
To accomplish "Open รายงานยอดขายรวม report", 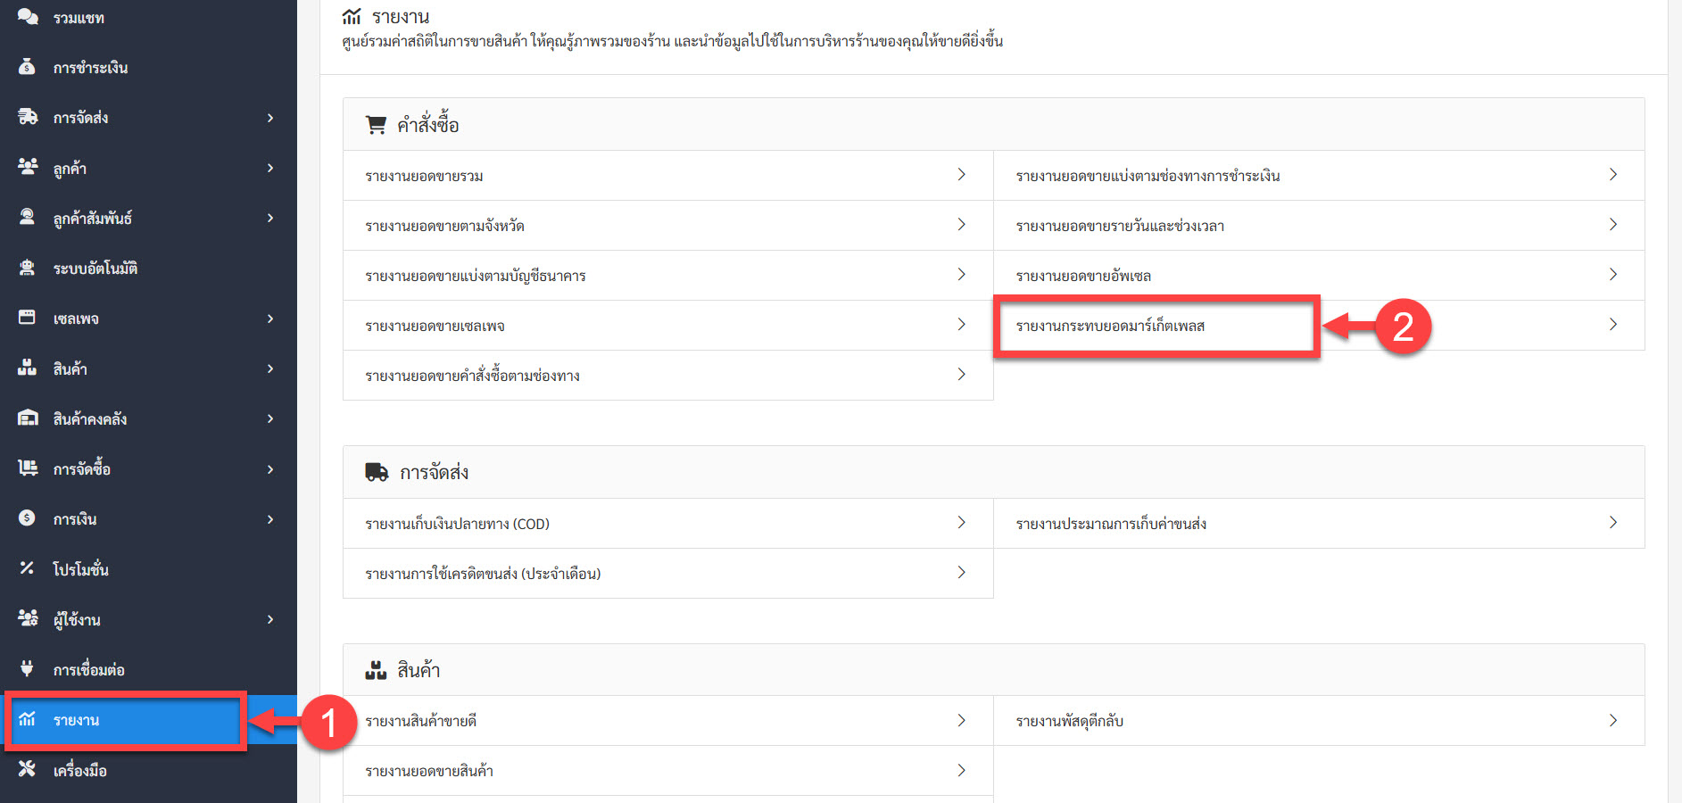I will [424, 176].
